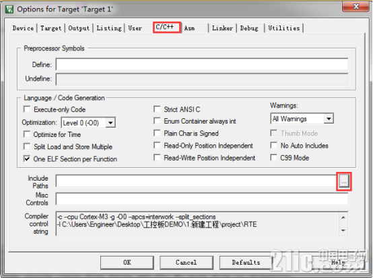Check No Auto Includes option
This screenshot has height=278, width=373.
coord(274,146)
